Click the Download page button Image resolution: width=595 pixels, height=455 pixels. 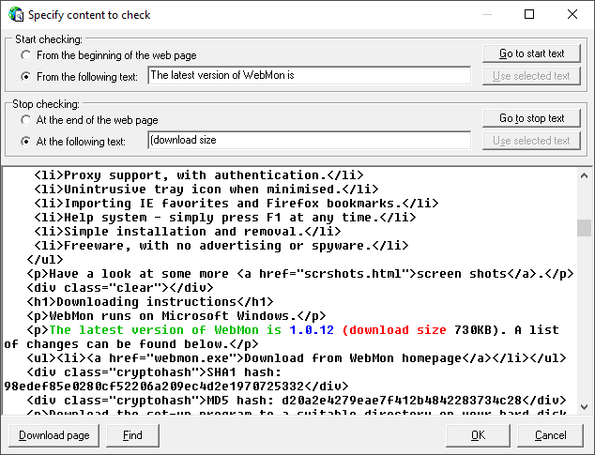point(53,435)
